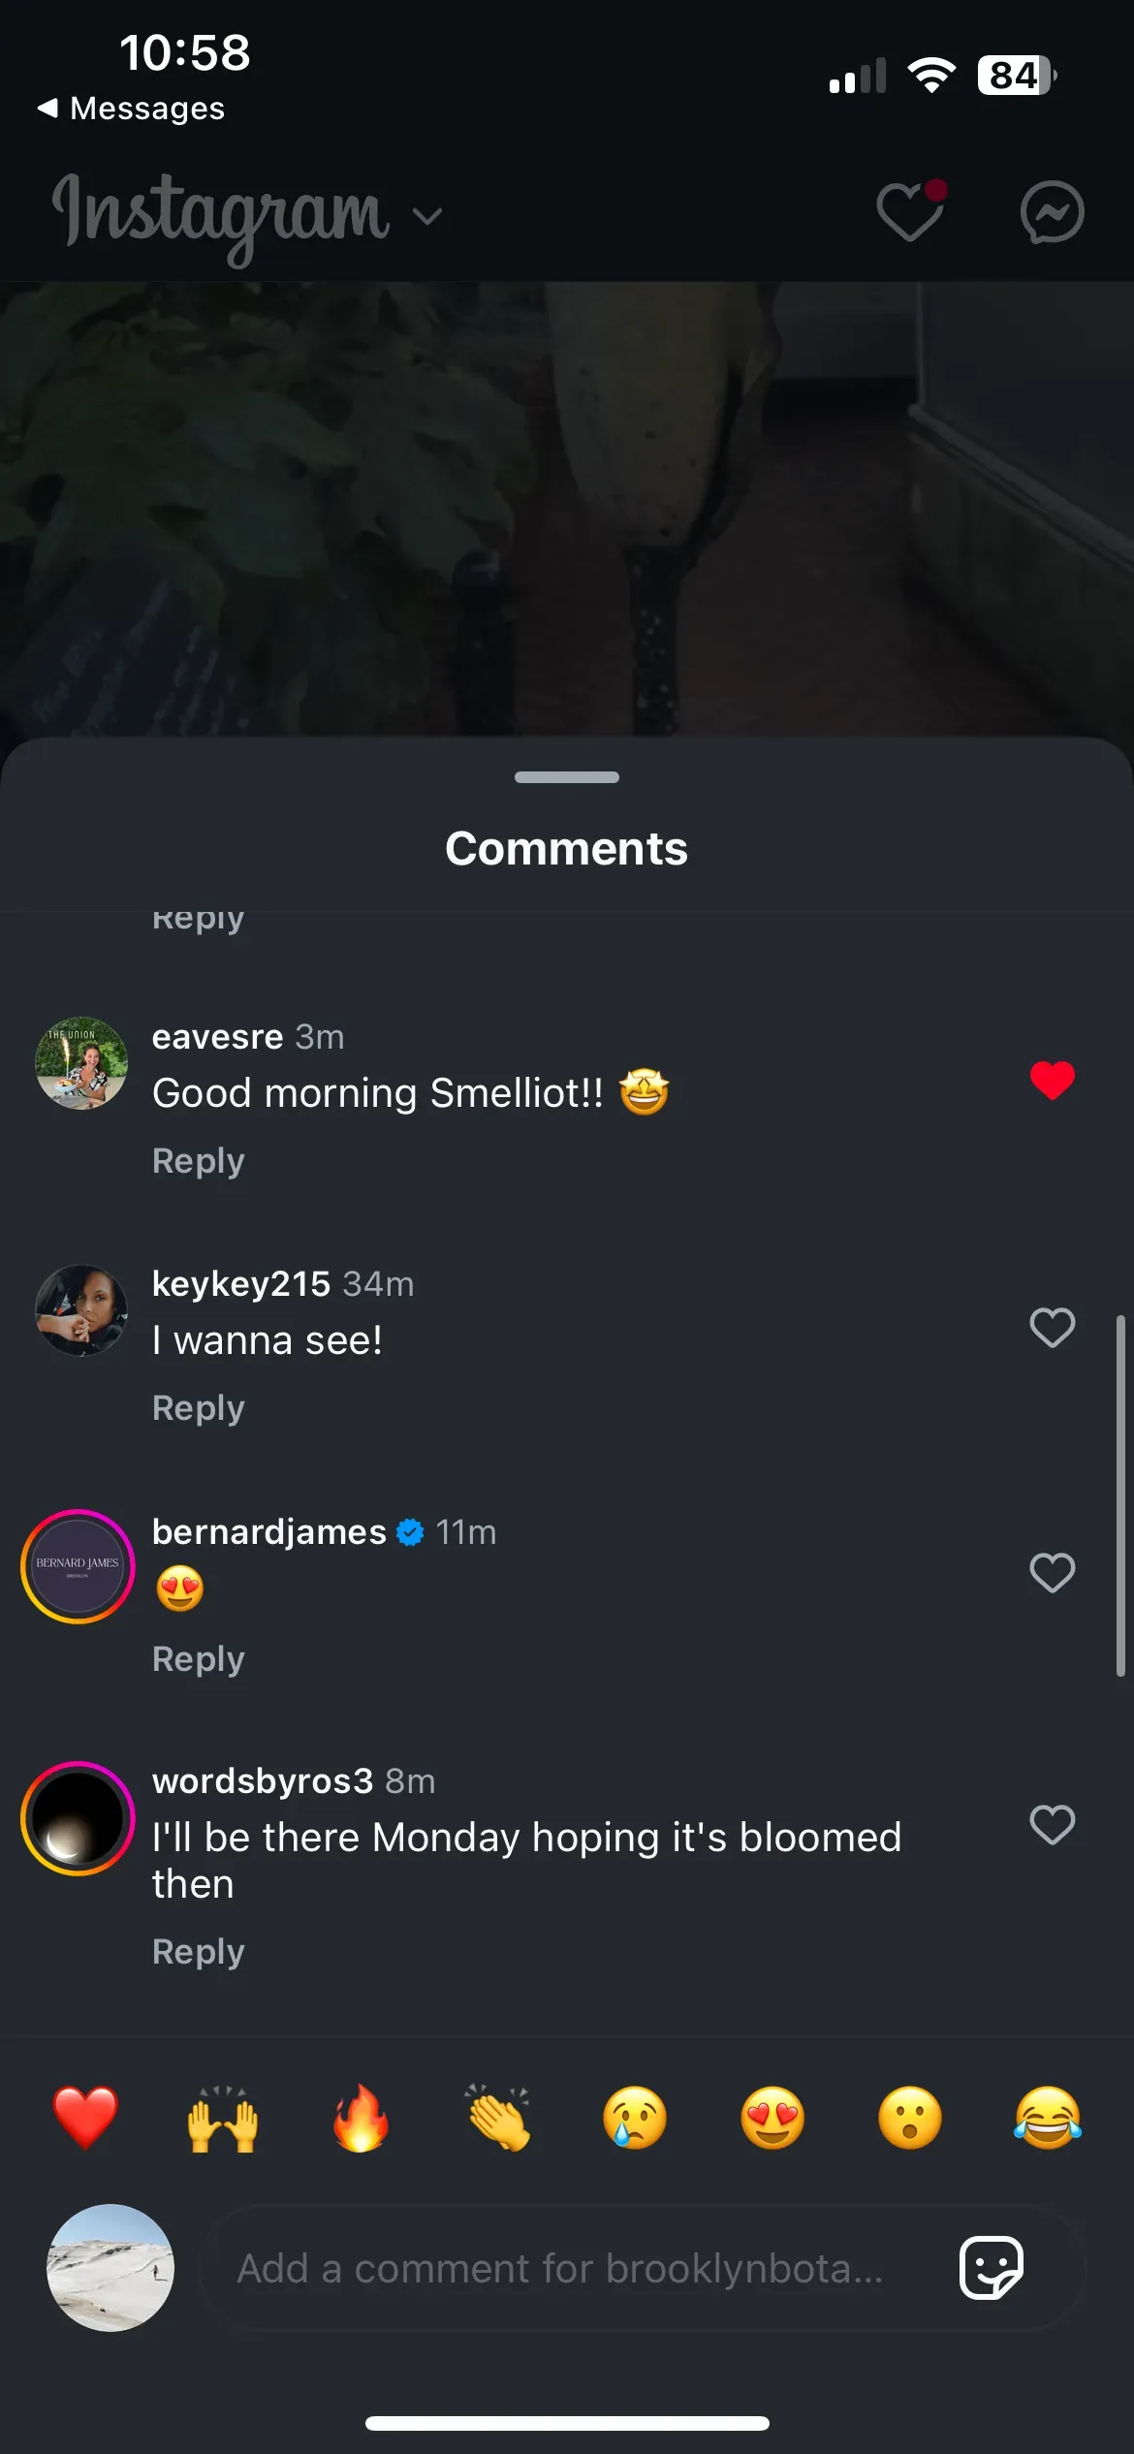Insert the raised hands emoji
Screen dimensions: 1134x2454
coord(223,2118)
